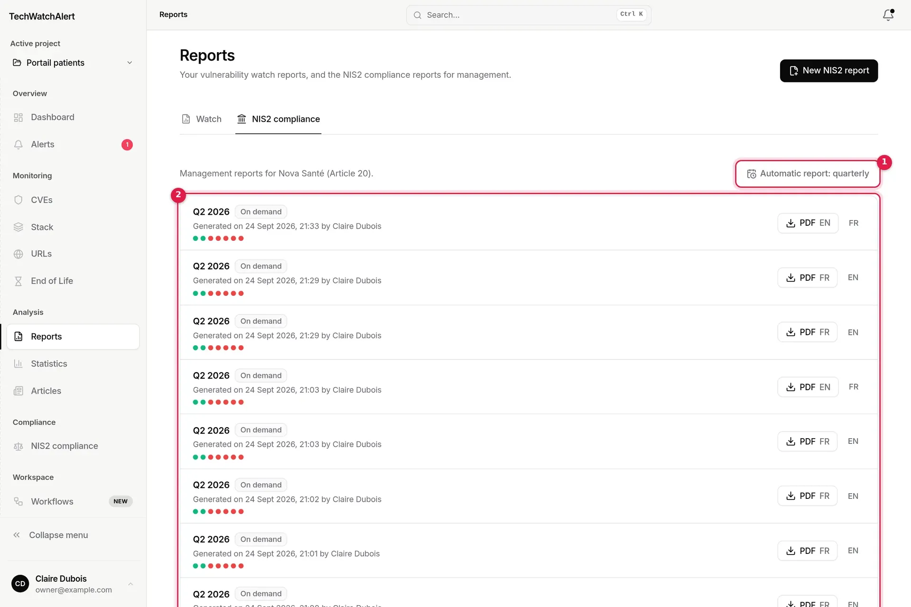Select the NIS2 compliance tab
911x607 pixels.
279,119
